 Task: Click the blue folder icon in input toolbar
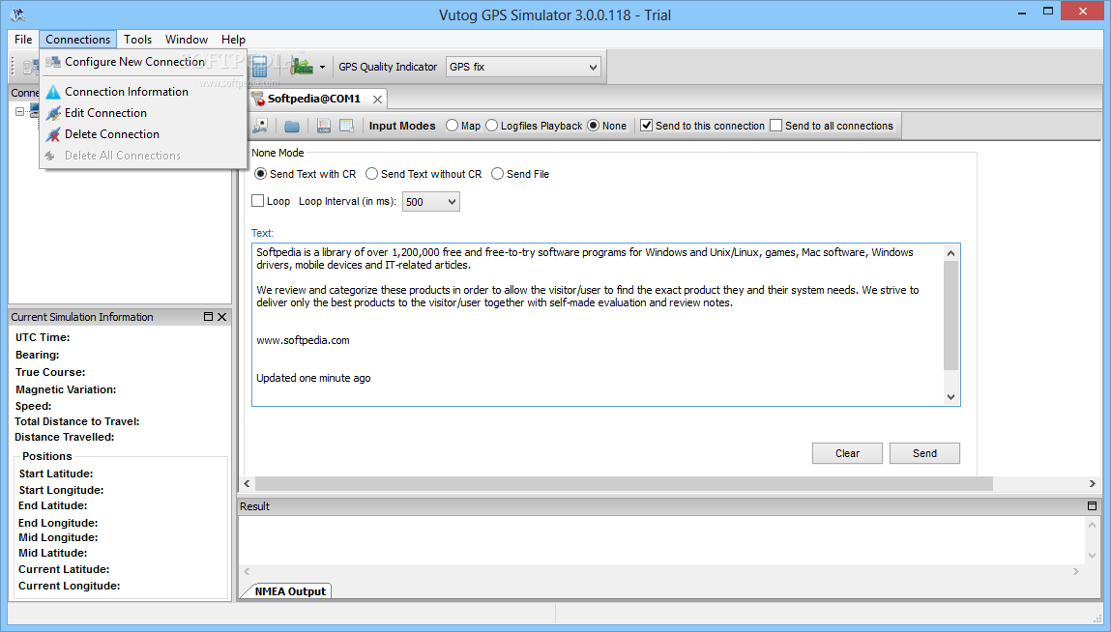coord(292,127)
